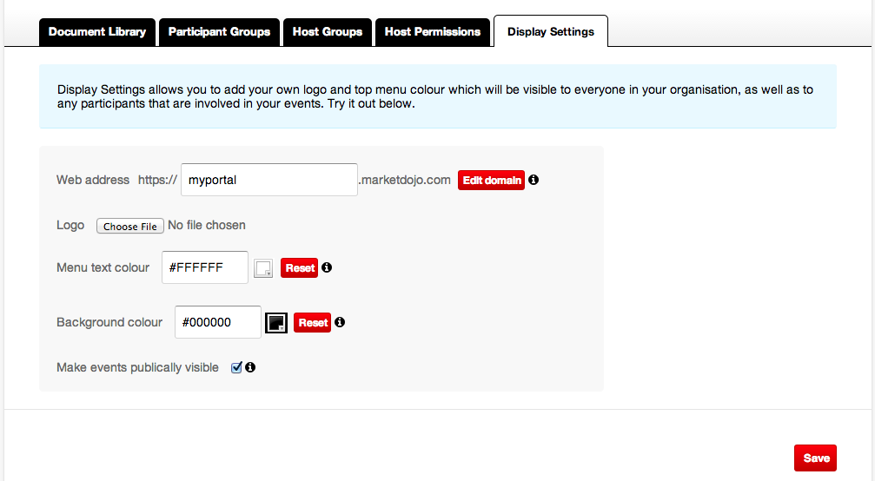This screenshot has width=875, height=481.
Task: Switch to the Document Library tab
Action: pyautogui.click(x=97, y=32)
